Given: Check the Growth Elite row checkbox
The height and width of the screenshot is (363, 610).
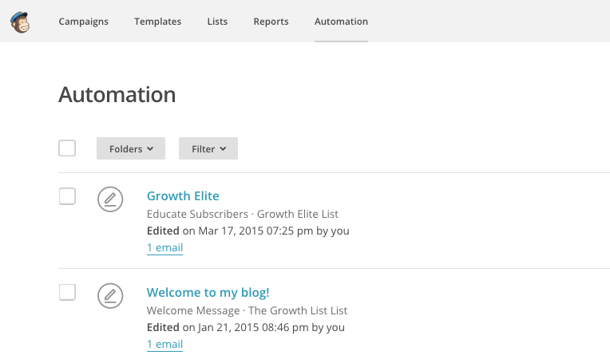Looking at the screenshot, I should click(67, 196).
